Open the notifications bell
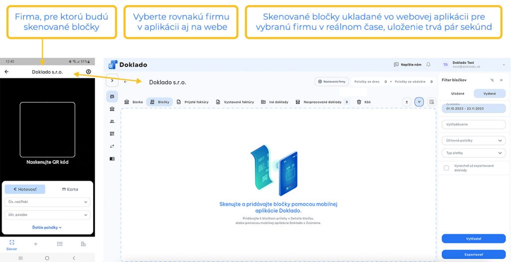Image resolution: width=511 pixels, height=262 pixels. click(x=428, y=65)
